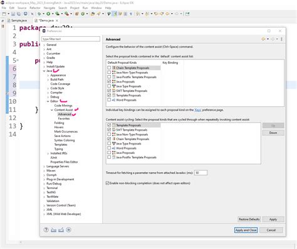Uncheck SWT Template Proposals in default kinds
The height and width of the screenshot is (249, 297).
109,91
